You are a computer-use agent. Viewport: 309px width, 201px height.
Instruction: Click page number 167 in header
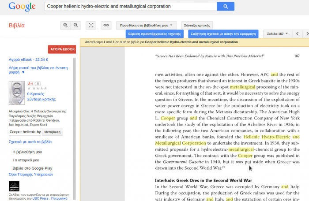point(297,56)
